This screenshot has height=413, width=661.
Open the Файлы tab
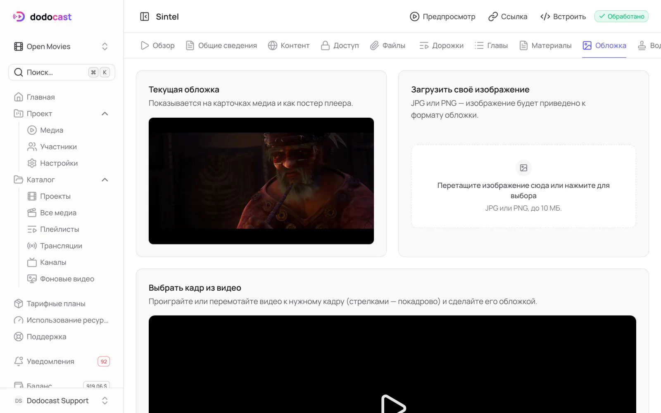[388, 45]
